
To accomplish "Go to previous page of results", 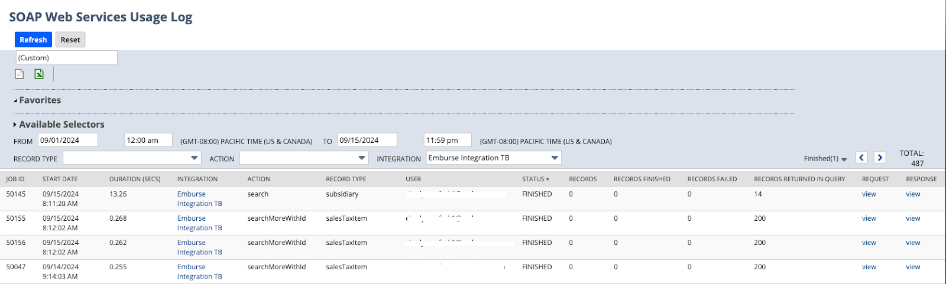I will coord(861,158).
